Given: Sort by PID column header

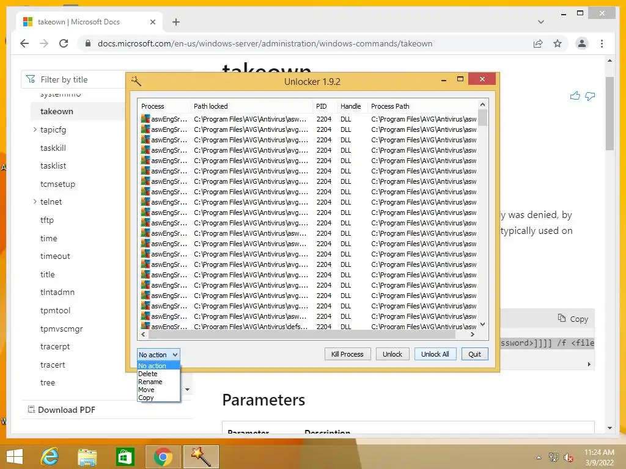Looking at the screenshot, I should coord(325,106).
